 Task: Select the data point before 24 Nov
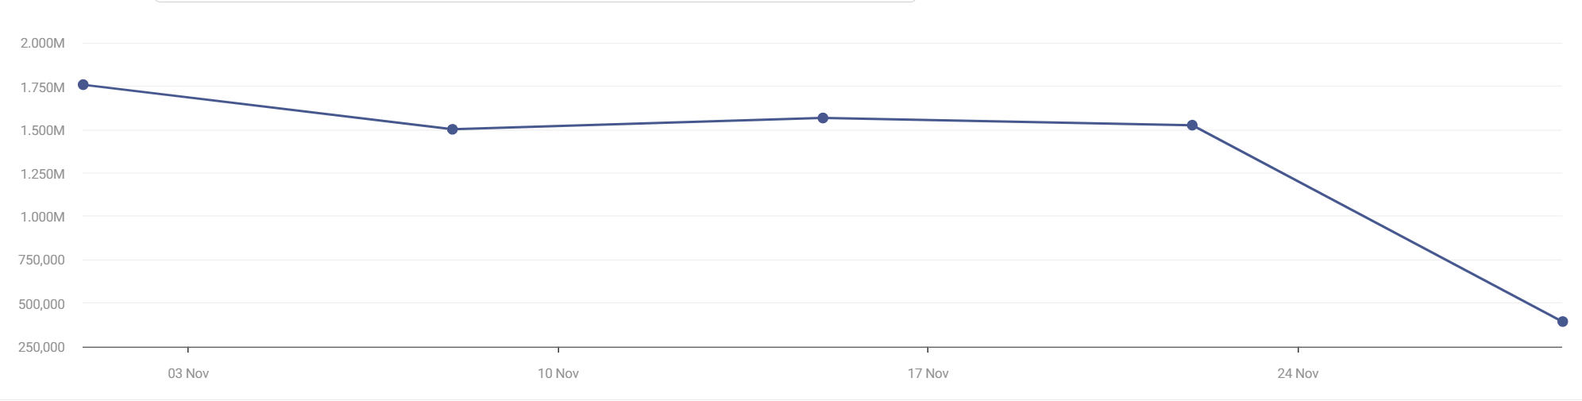click(1192, 125)
